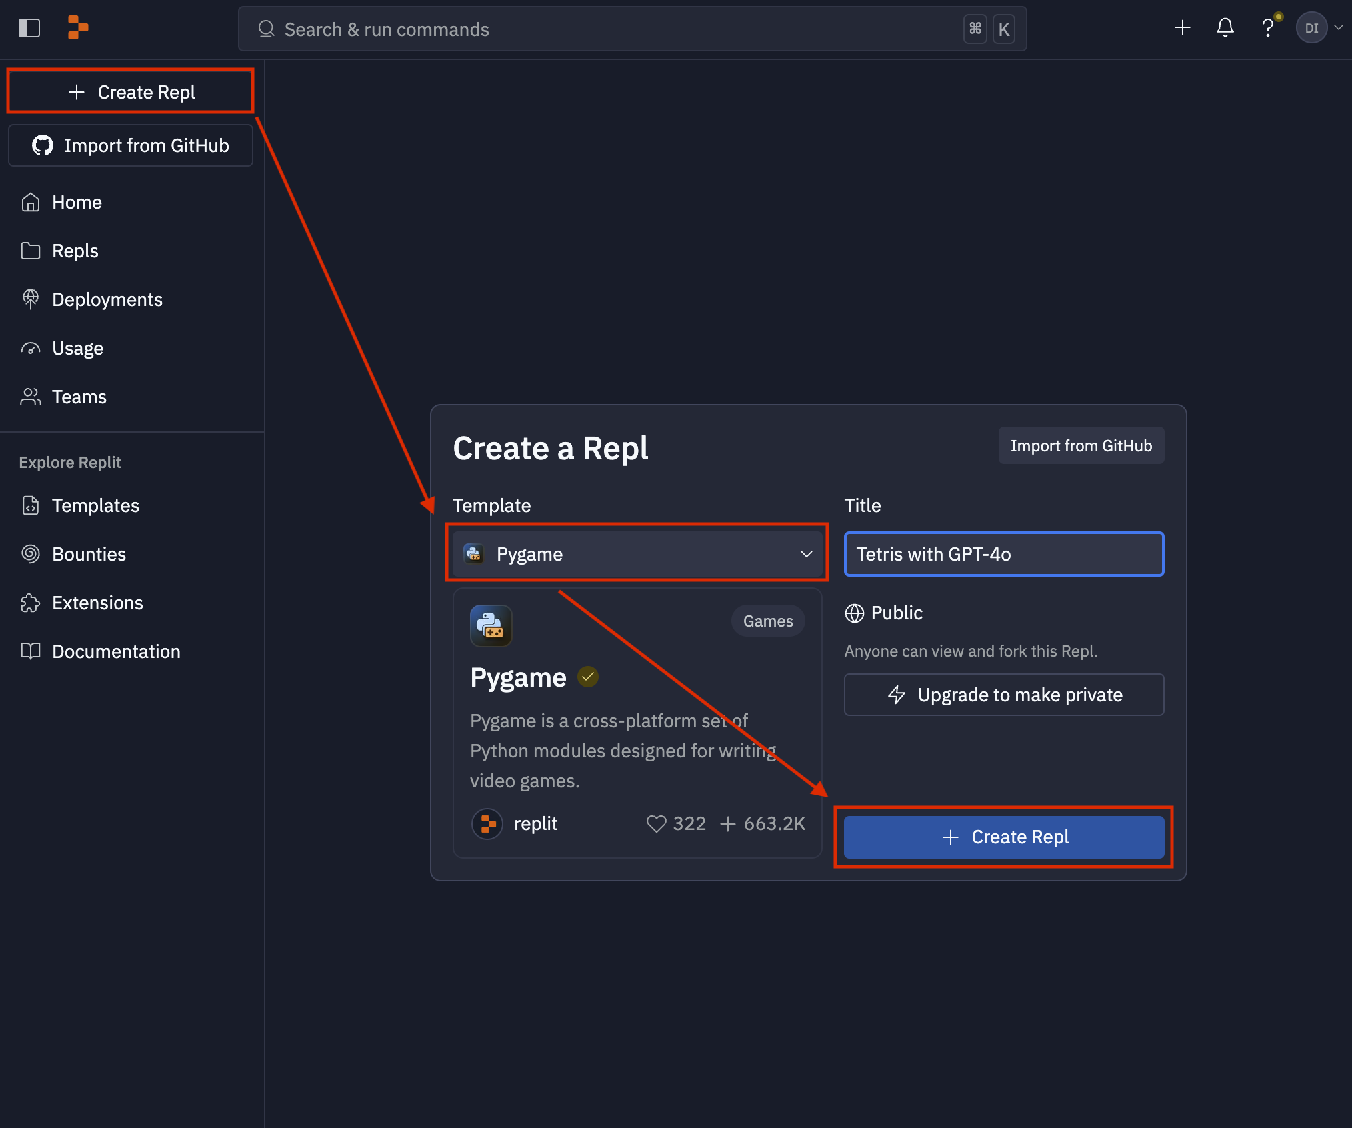Open the help question mark menu
This screenshot has height=1128, width=1352.
pos(1267,28)
